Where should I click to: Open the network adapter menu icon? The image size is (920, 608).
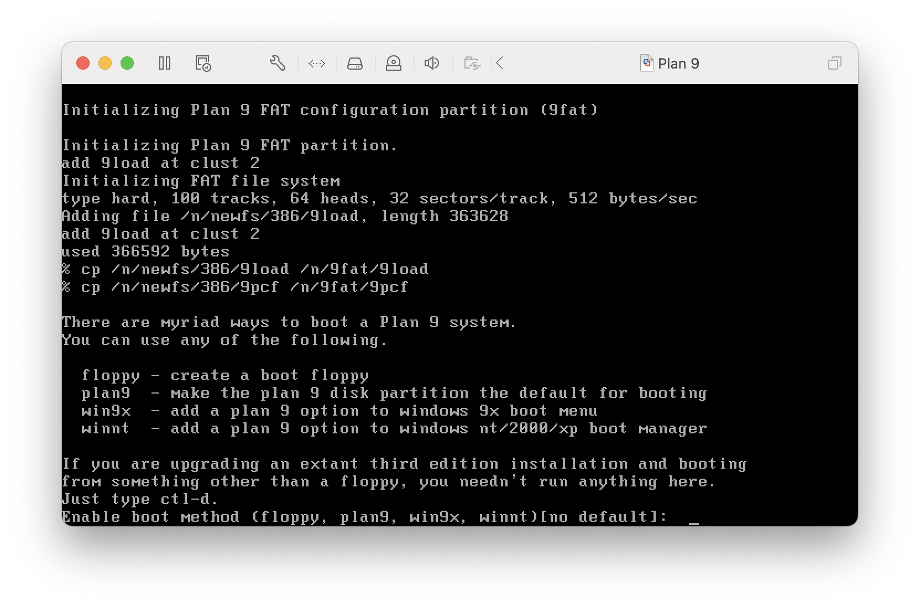[317, 64]
